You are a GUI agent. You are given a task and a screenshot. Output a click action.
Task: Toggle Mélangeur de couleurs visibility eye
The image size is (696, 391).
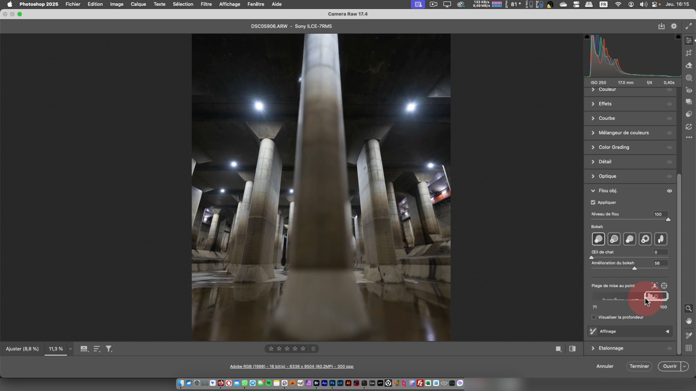669,133
